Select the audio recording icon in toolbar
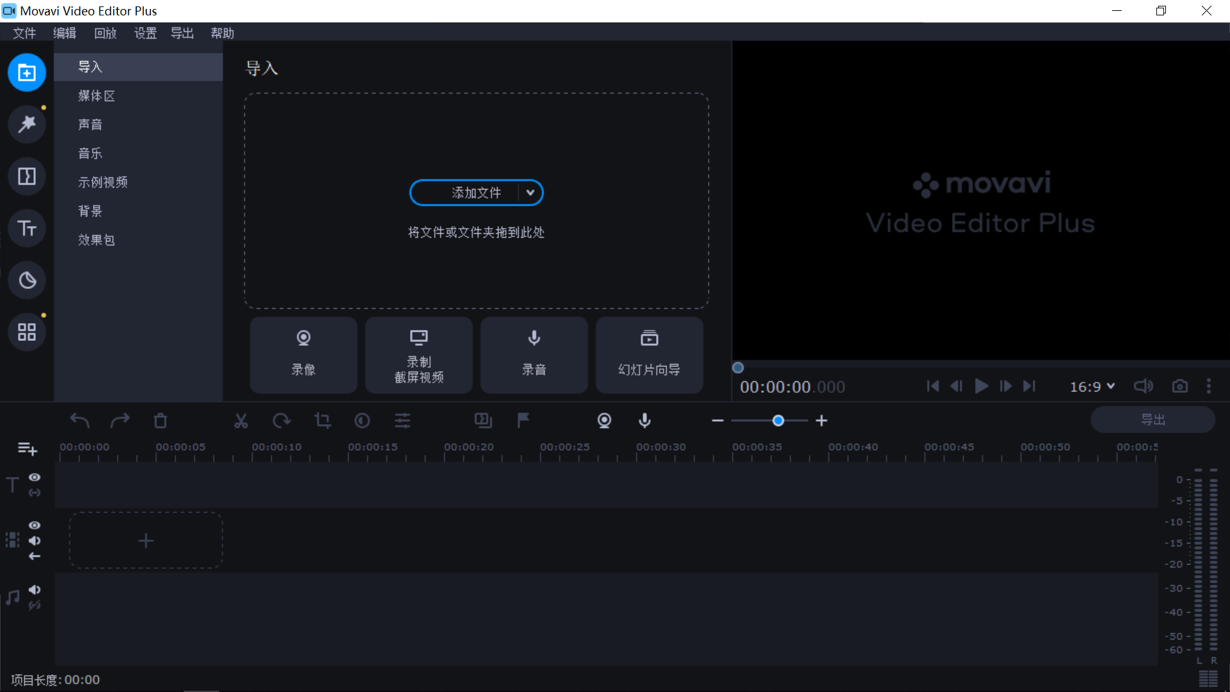Viewport: 1230px width, 692px height. pos(644,421)
